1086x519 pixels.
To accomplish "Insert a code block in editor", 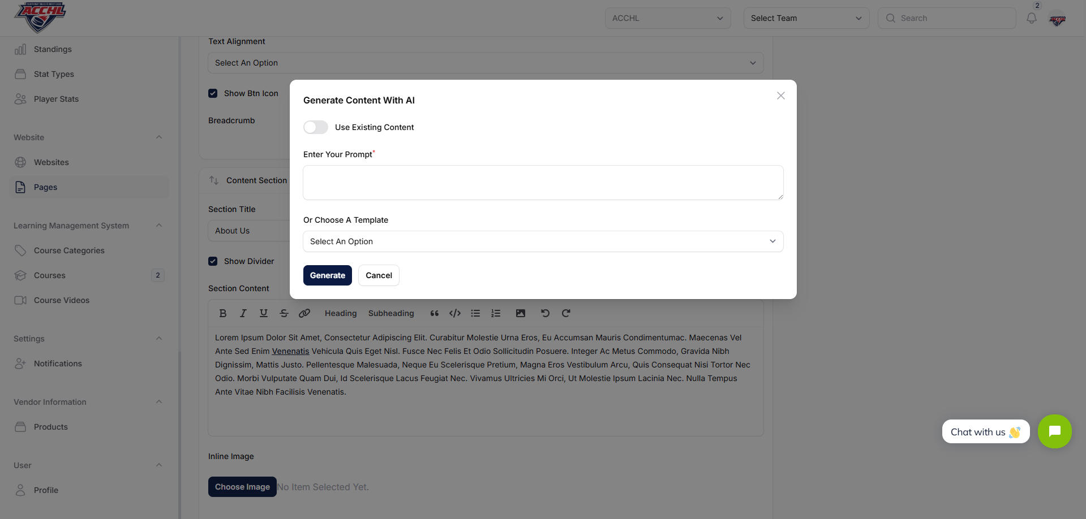I will coord(455,313).
